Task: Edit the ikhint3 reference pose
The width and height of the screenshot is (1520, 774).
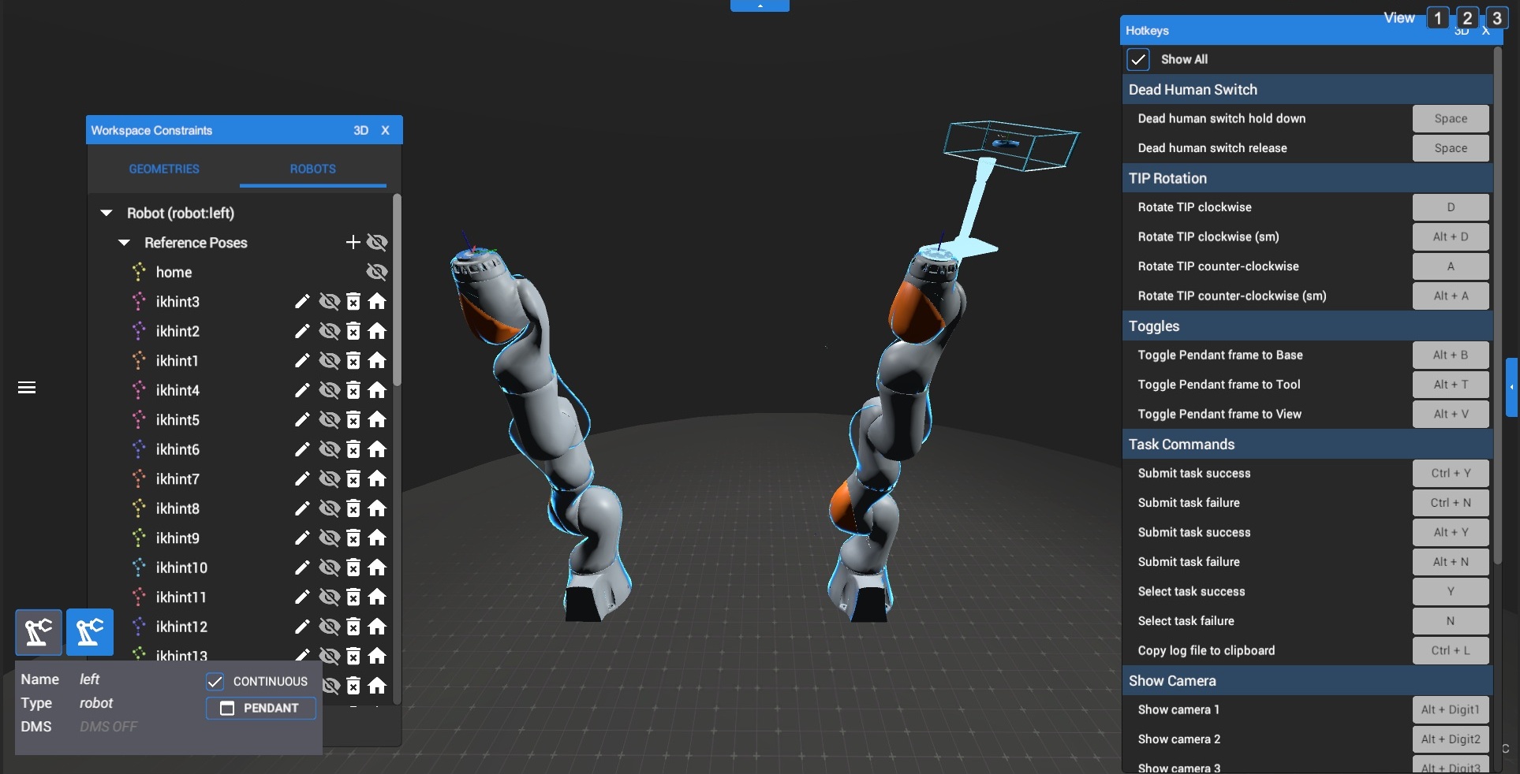Action: (302, 301)
